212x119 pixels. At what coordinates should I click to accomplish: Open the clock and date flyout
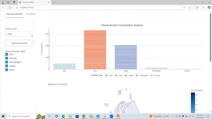200,116
